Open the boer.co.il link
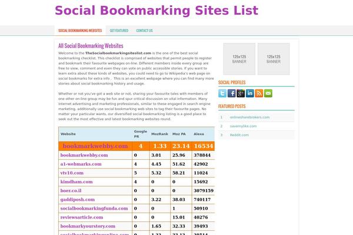 (x=71, y=191)
